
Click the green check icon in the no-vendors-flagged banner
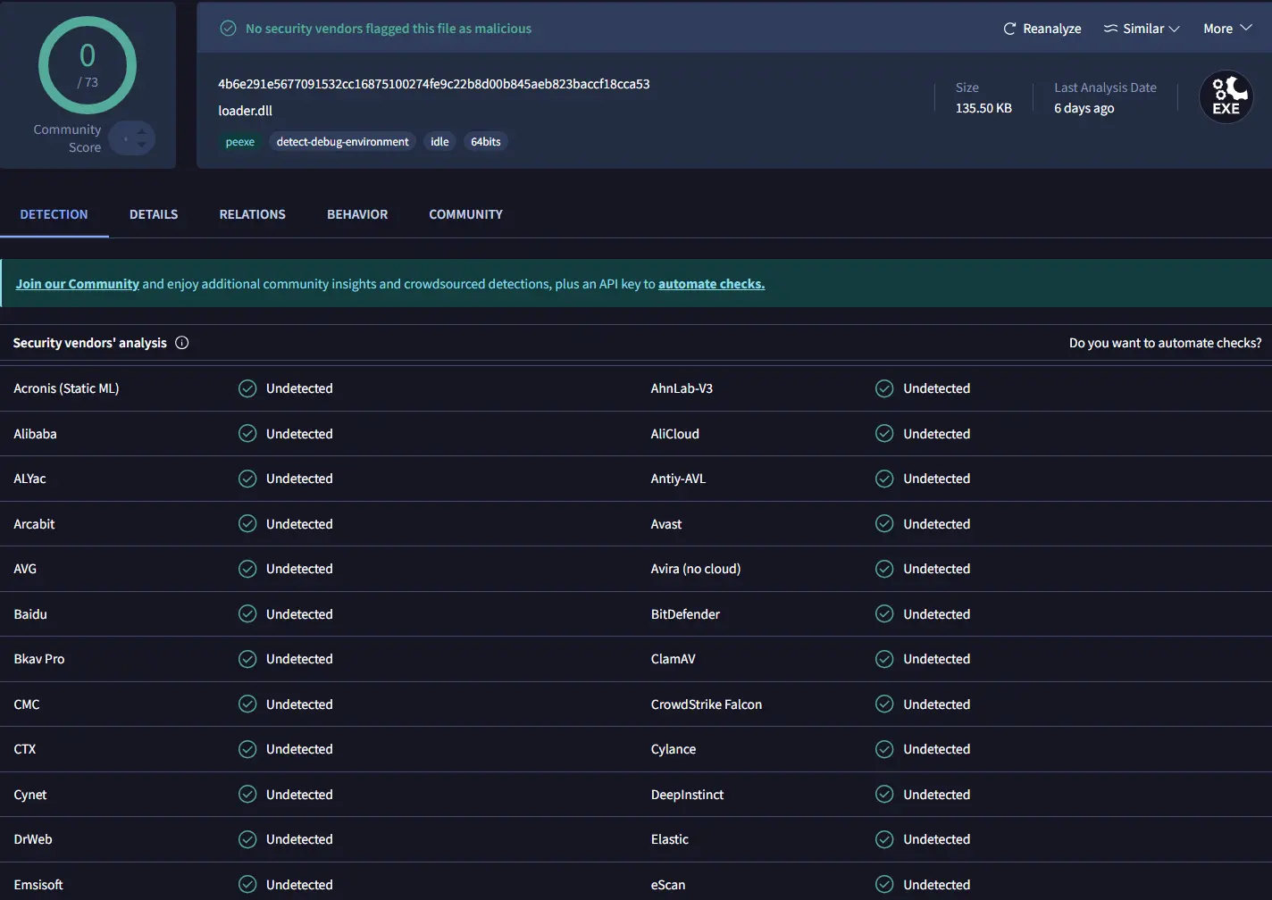pos(229,29)
